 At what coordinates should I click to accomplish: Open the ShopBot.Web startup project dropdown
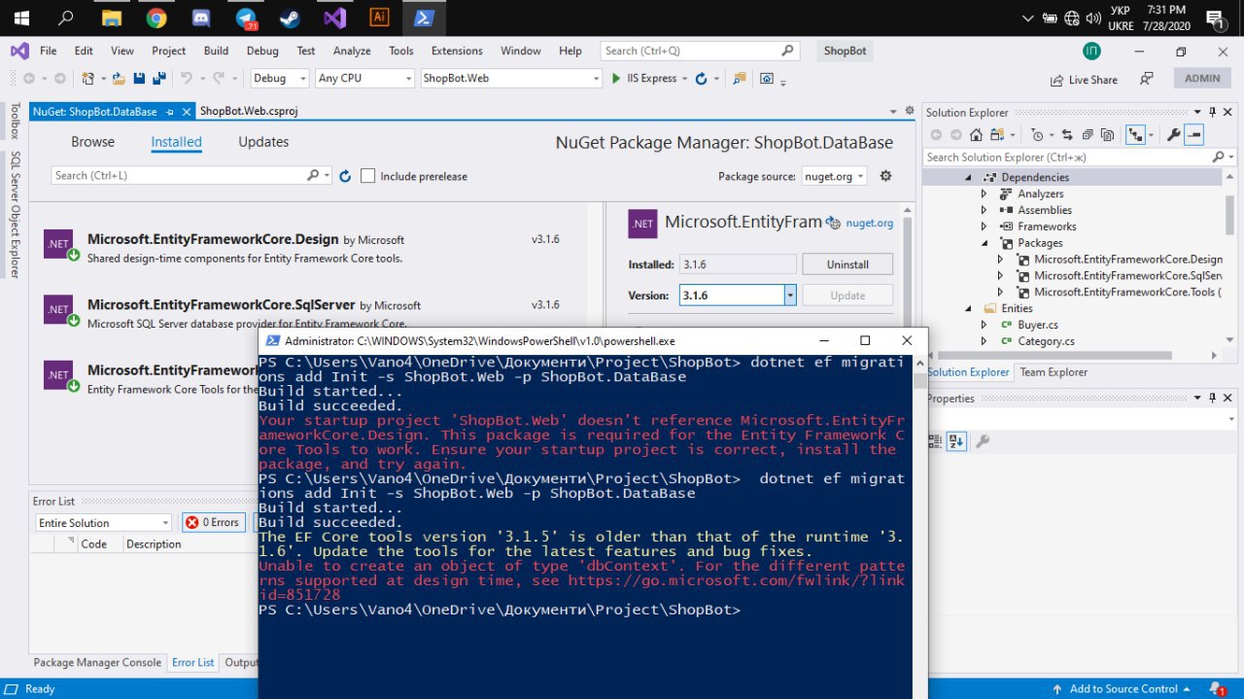[511, 78]
